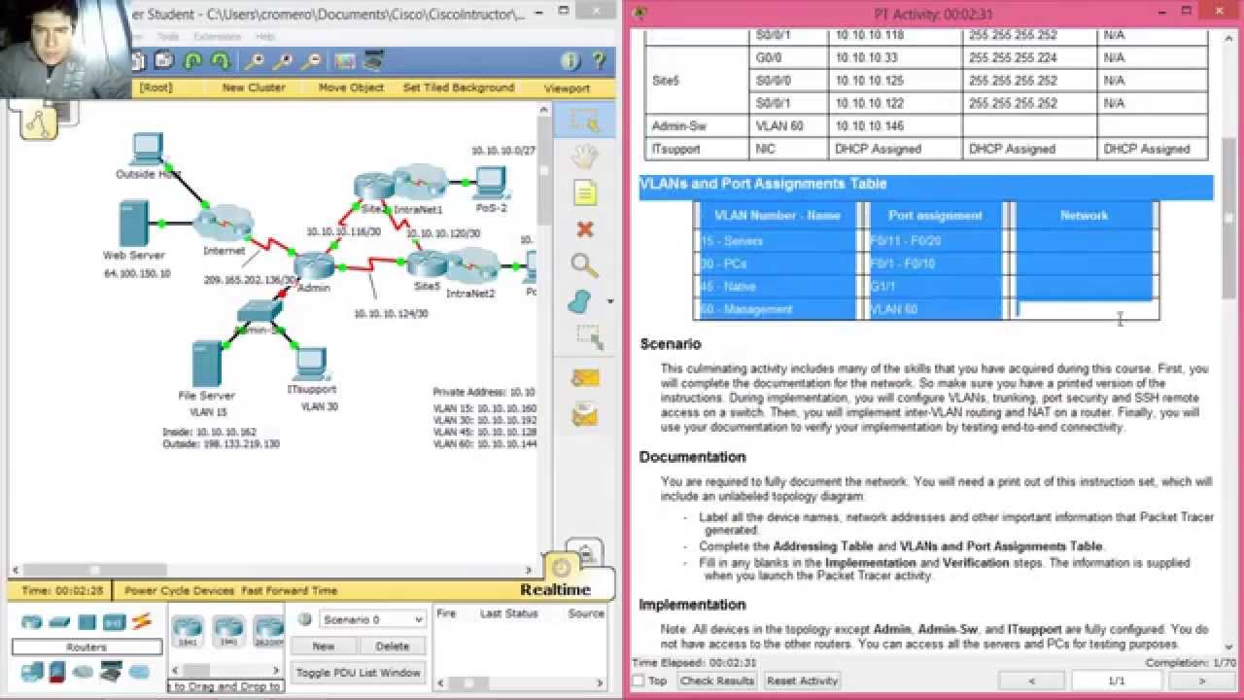Click the Network Information icon
Screen dimensions: 1244x700
click(x=570, y=61)
